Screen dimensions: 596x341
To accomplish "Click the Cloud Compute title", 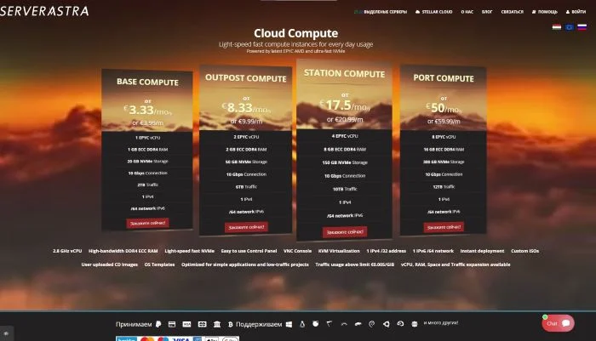I will click(x=295, y=33).
